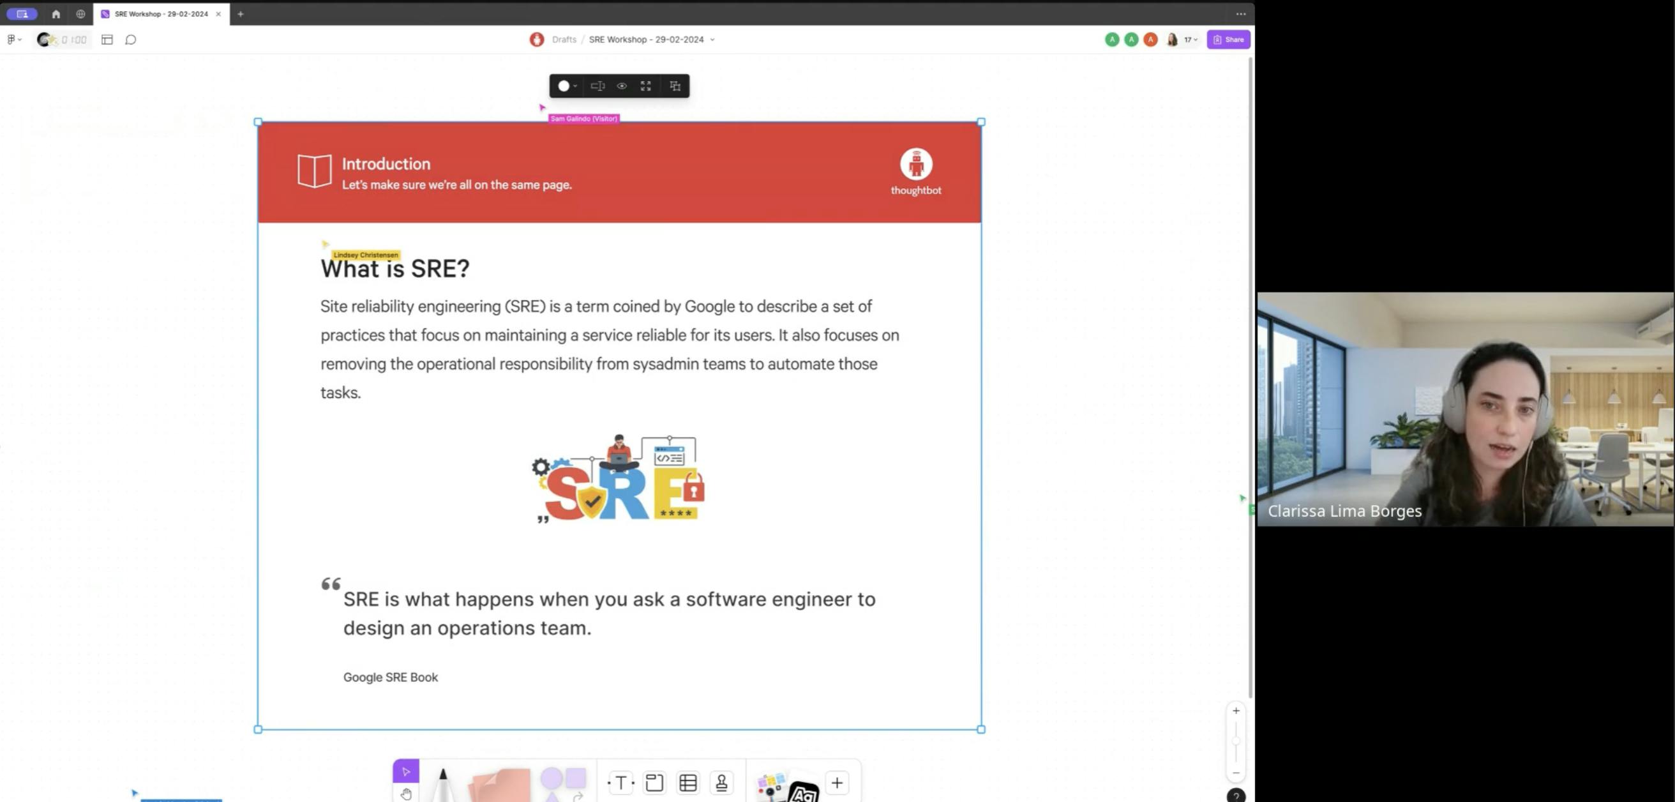Open the help question mark button
1675x802 pixels.
click(1235, 796)
